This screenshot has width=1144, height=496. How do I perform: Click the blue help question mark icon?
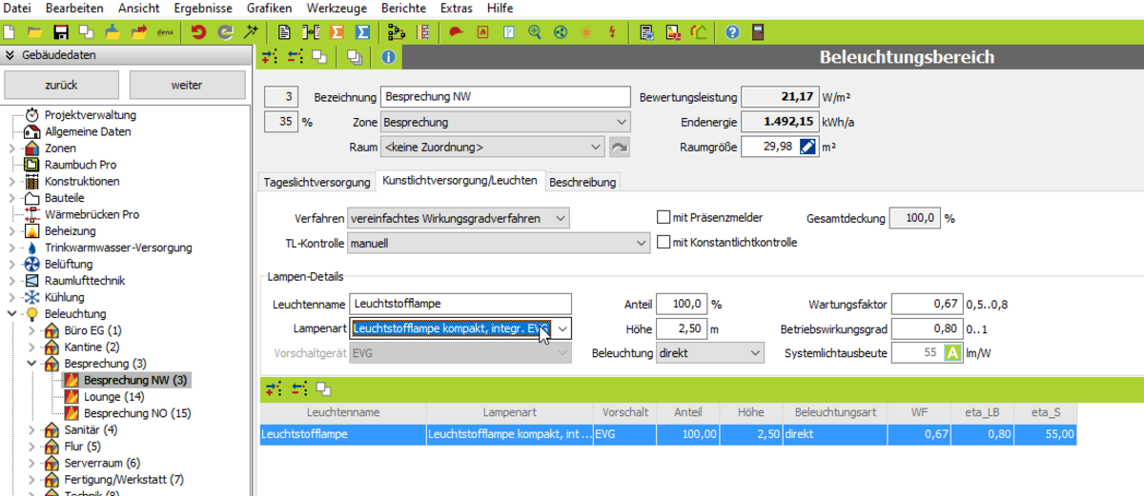(x=732, y=31)
